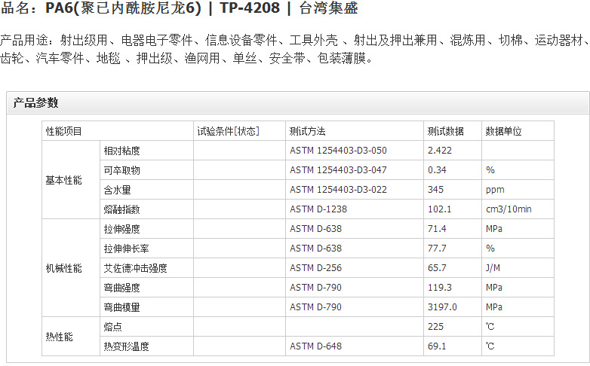Screen dimensions: 590x366
Task: Click the 熔融指数 row label
Action: [122, 209]
